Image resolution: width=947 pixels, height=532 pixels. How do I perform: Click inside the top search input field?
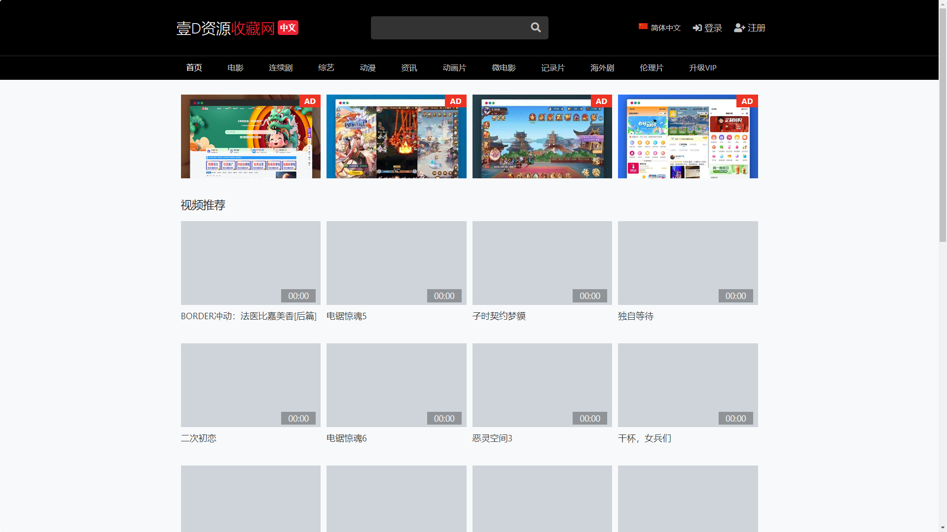(449, 28)
